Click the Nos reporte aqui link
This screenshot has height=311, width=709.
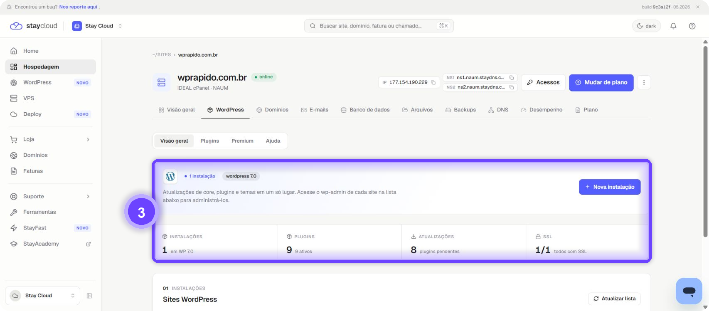coord(78,7)
